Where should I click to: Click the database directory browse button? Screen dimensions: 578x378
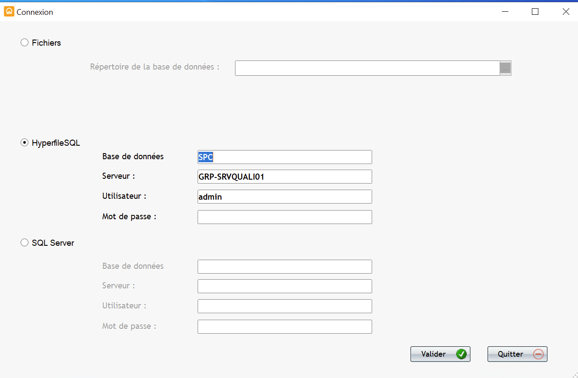[x=505, y=68]
